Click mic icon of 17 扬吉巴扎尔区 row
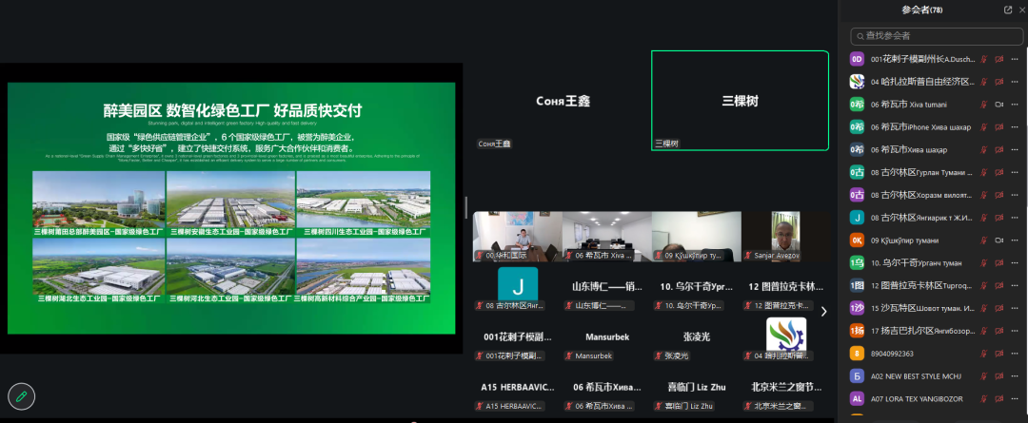This screenshot has height=423, width=1028. click(982, 332)
